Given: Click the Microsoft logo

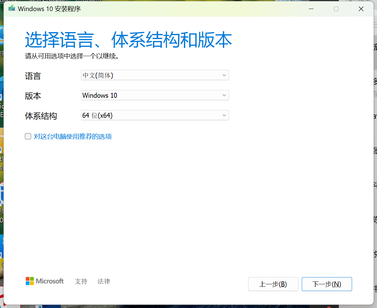Looking at the screenshot, I should point(45,281).
